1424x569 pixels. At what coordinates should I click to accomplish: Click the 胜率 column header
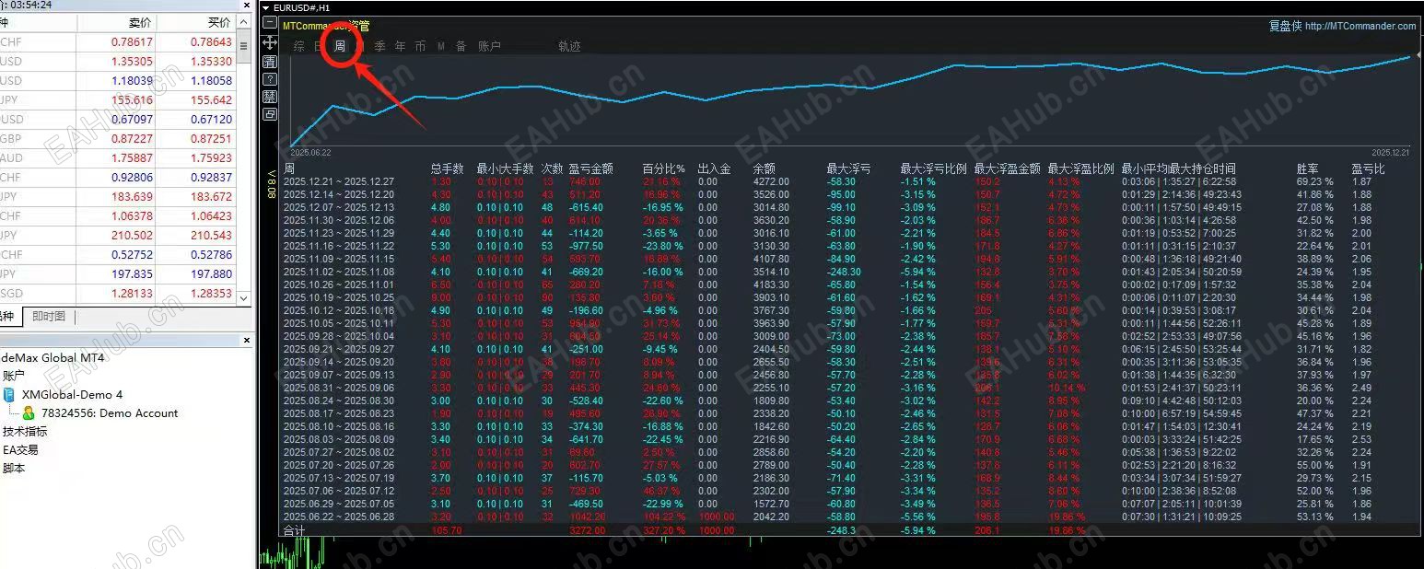pos(1308,169)
